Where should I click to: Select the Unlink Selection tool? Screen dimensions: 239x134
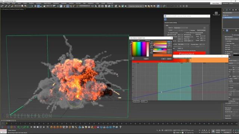(9, 6)
